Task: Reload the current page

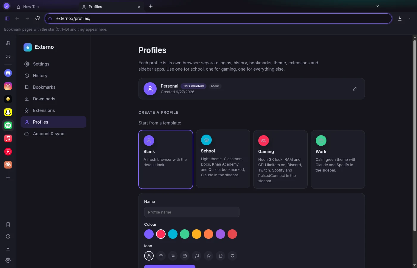Action: tap(38, 18)
